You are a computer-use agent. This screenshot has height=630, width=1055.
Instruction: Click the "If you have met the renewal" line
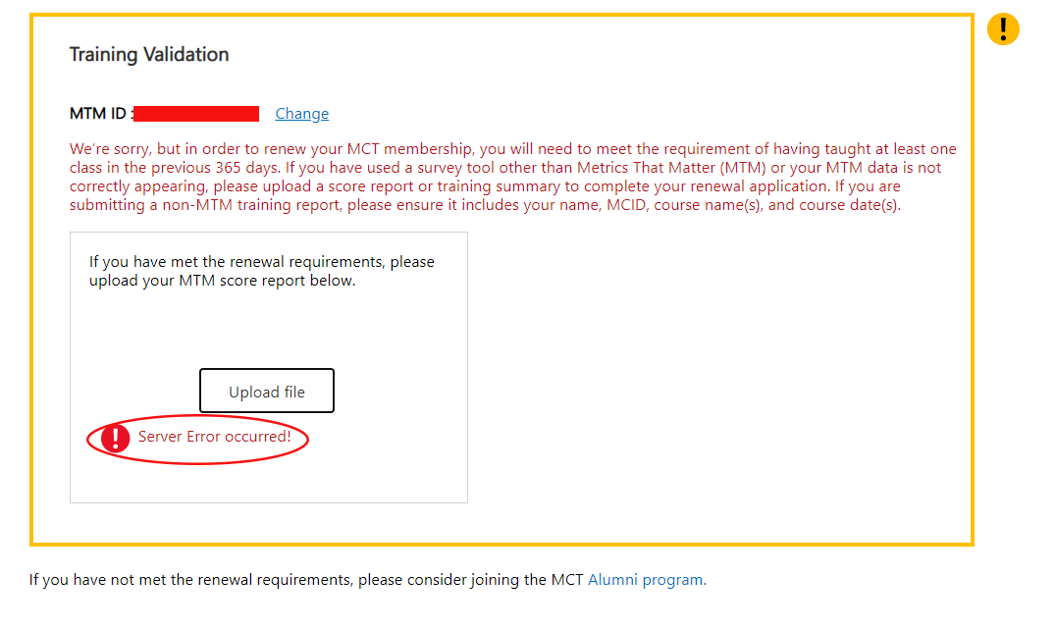point(262,261)
